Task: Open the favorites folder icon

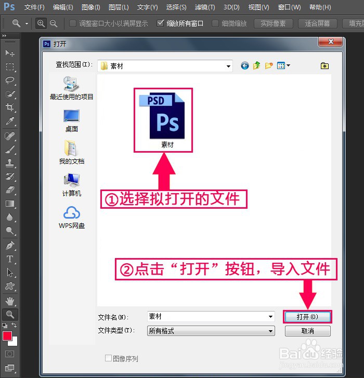Action: coord(324,65)
